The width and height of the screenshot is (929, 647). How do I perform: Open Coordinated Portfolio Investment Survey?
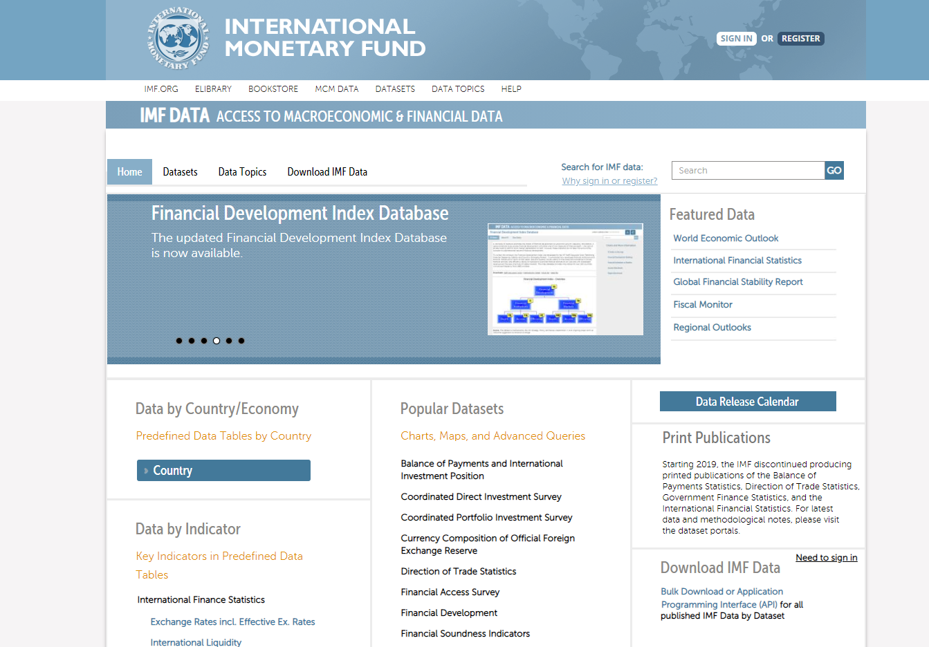(x=486, y=518)
